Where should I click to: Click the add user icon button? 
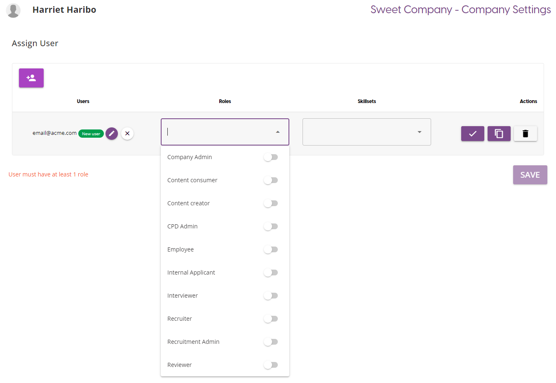click(x=31, y=78)
